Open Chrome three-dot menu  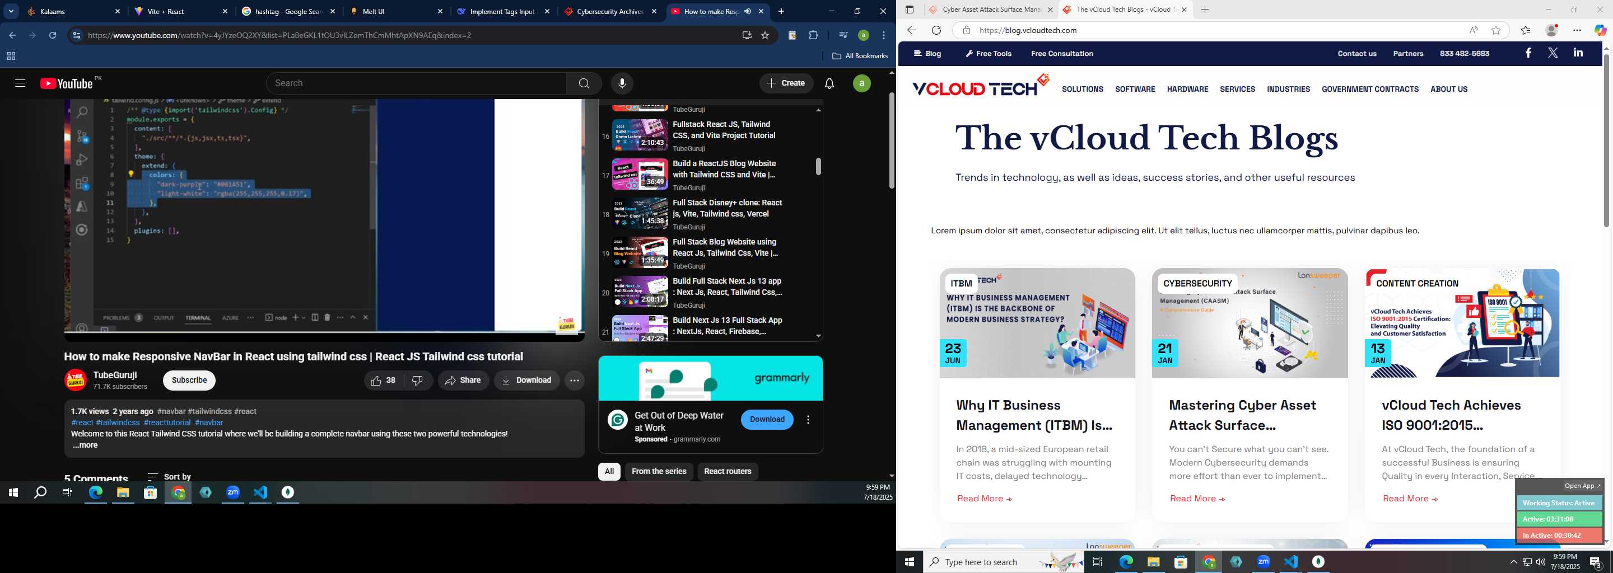pyautogui.click(x=884, y=36)
